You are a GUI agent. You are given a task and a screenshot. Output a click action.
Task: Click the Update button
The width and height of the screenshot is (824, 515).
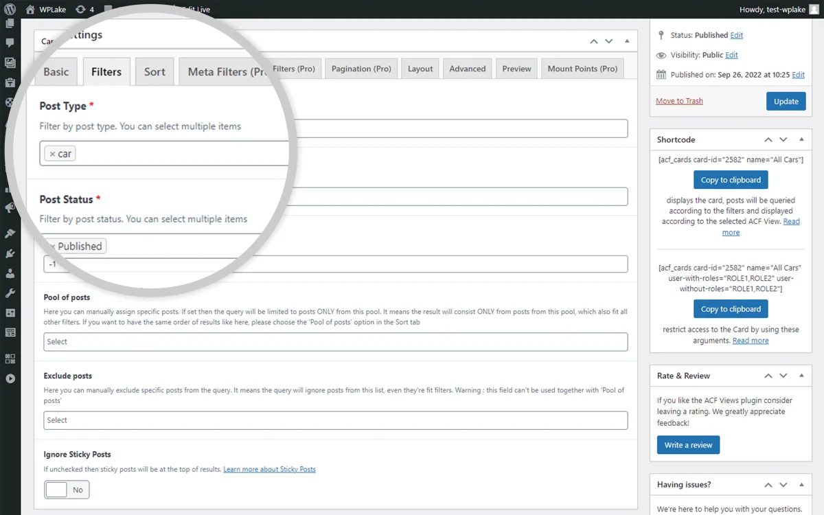click(786, 101)
